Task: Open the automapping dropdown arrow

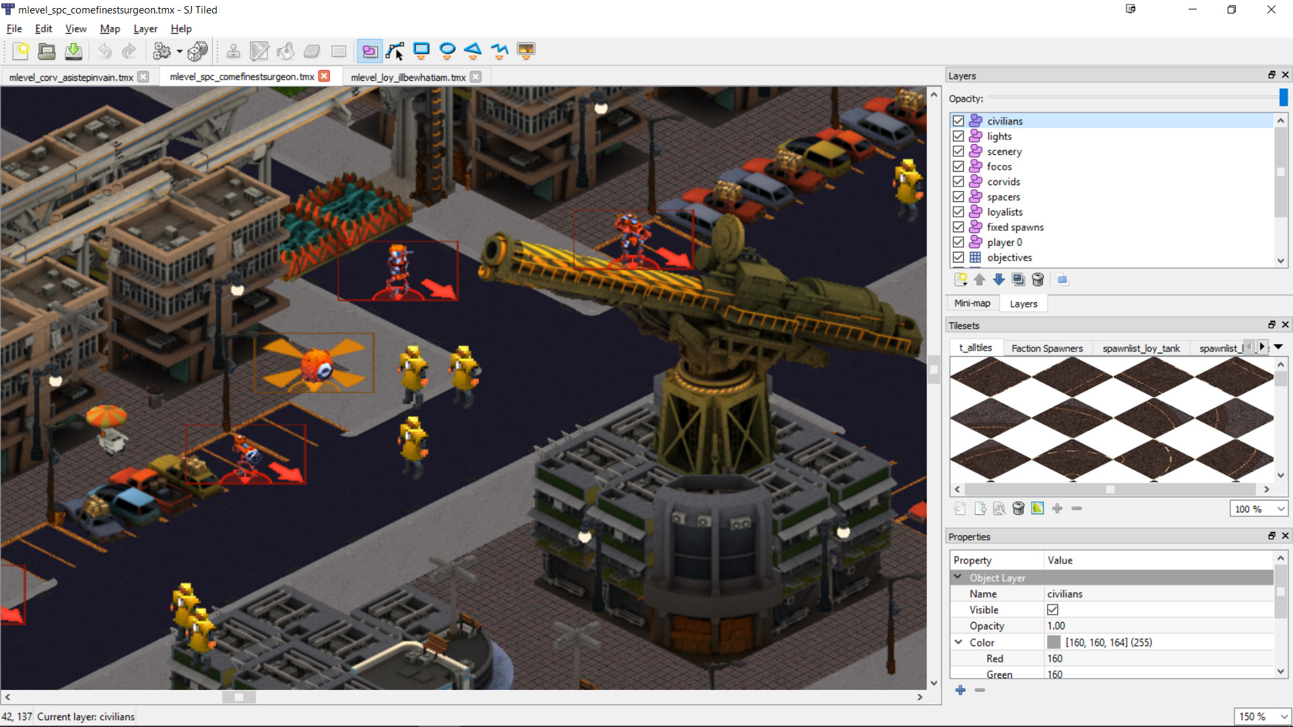Action: pos(179,51)
